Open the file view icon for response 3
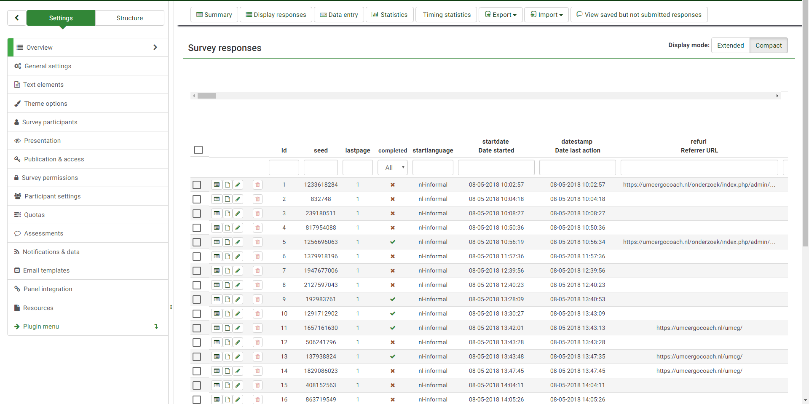The width and height of the screenshot is (809, 404). (228, 213)
